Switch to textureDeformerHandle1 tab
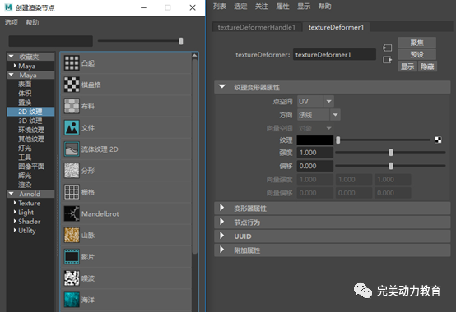 (257, 27)
